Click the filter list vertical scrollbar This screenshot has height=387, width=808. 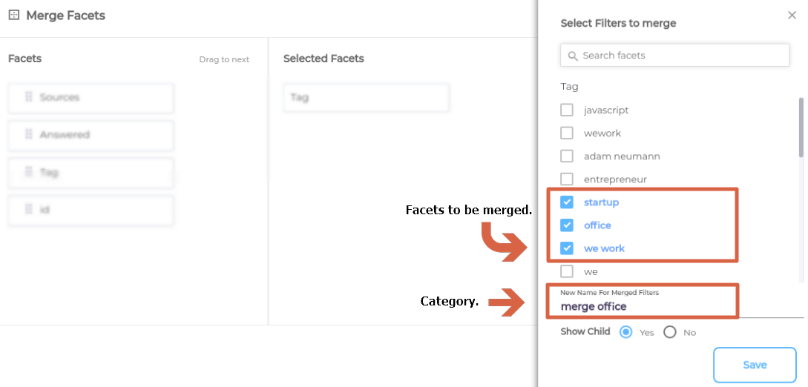click(x=801, y=128)
